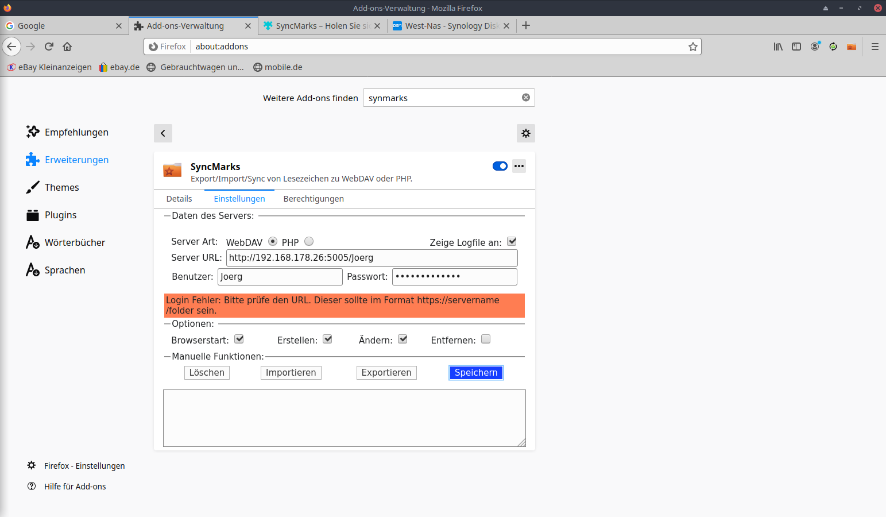Switch to the SyncMarks browser tab

coord(322,26)
